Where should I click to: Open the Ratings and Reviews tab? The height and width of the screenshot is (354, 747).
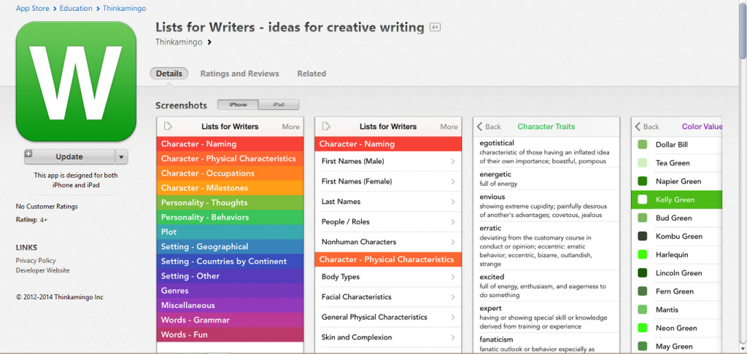(239, 74)
